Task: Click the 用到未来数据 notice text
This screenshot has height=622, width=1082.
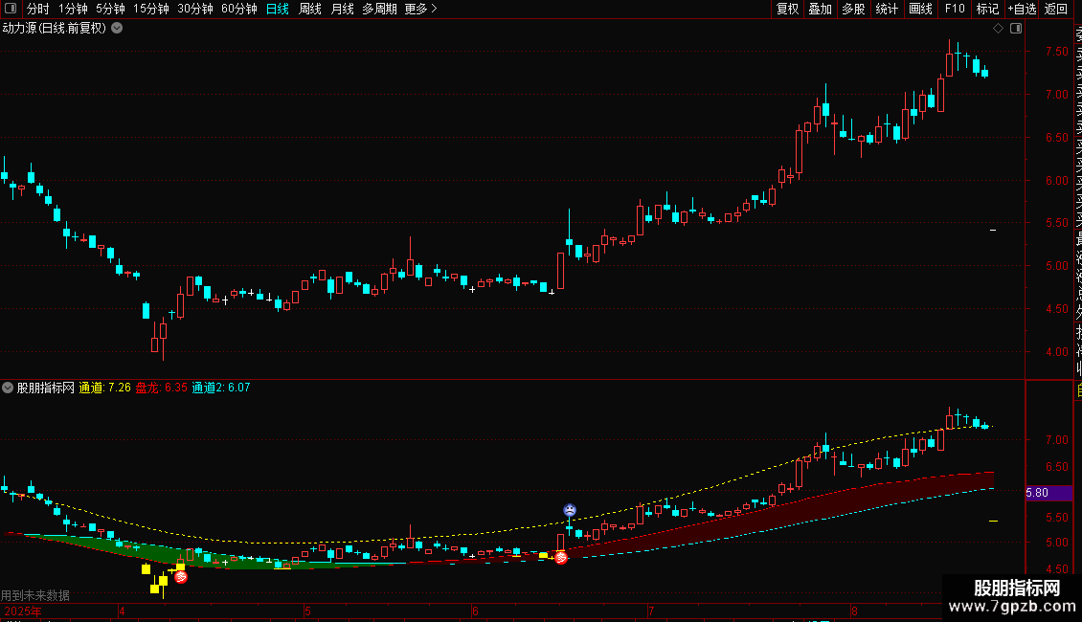Action: pyautogui.click(x=35, y=595)
